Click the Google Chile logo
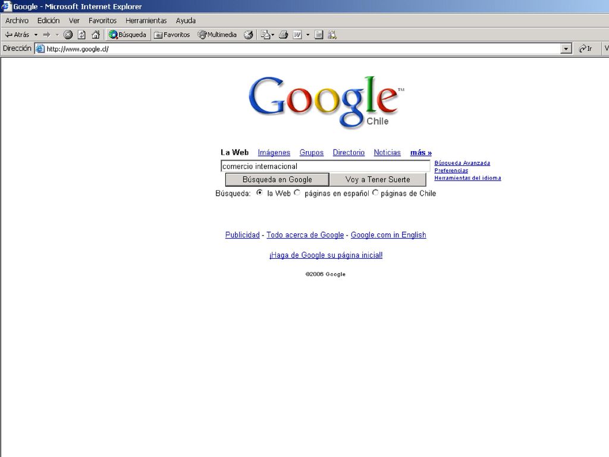The width and height of the screenshot is (609, 457). (327, 102)
